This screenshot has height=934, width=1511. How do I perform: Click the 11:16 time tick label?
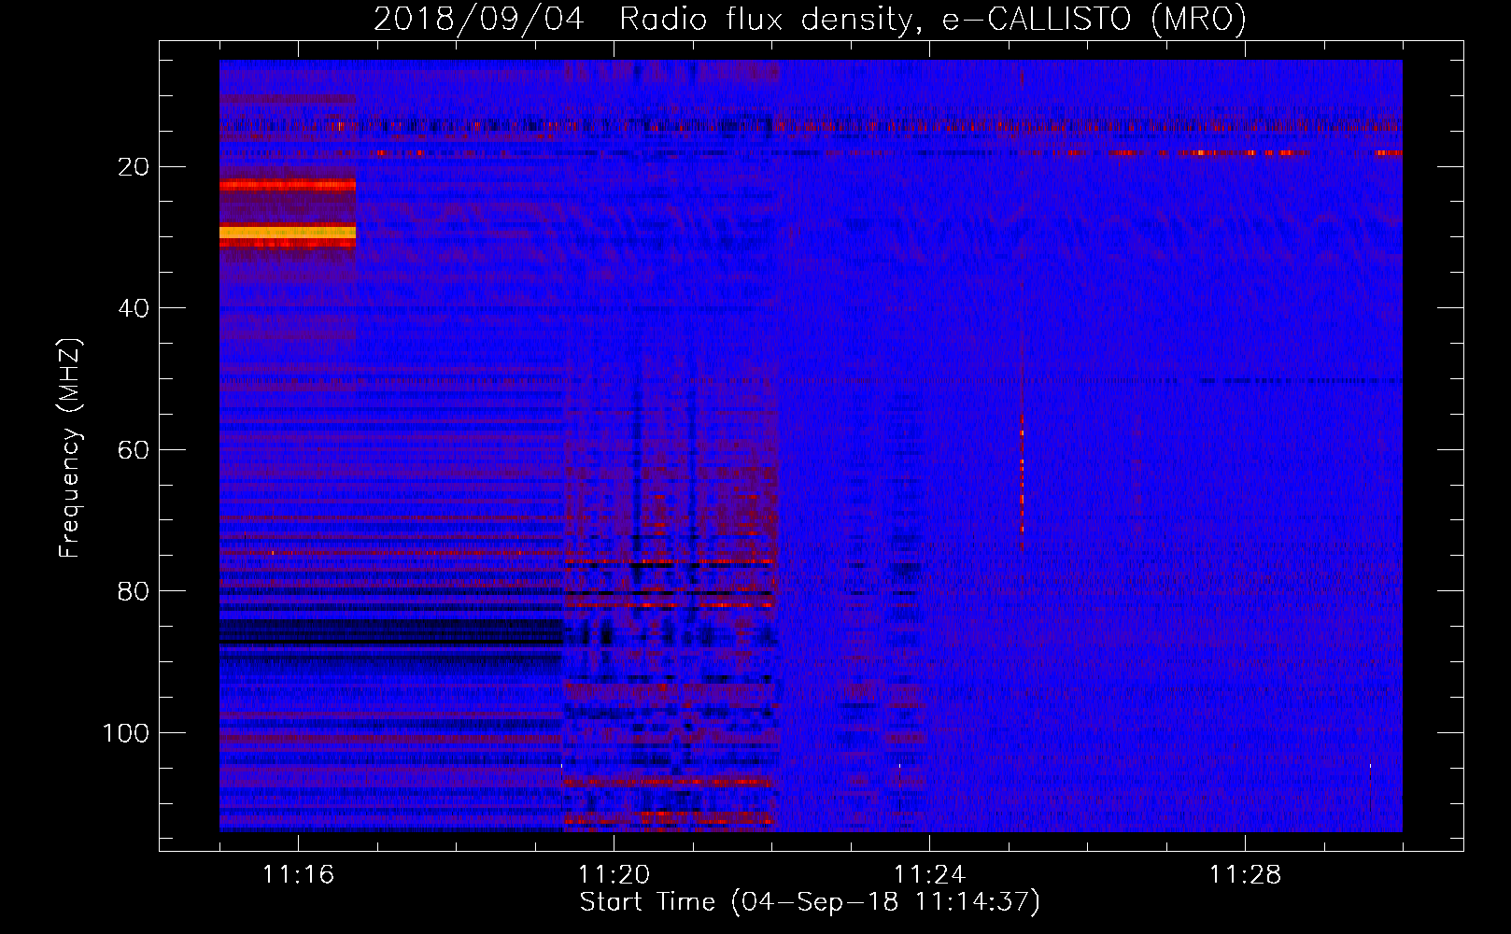[298, 875]
